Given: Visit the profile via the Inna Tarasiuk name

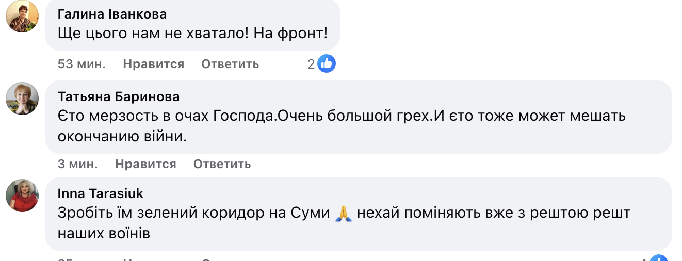Looking at the screenshot, I should [101, 193].
